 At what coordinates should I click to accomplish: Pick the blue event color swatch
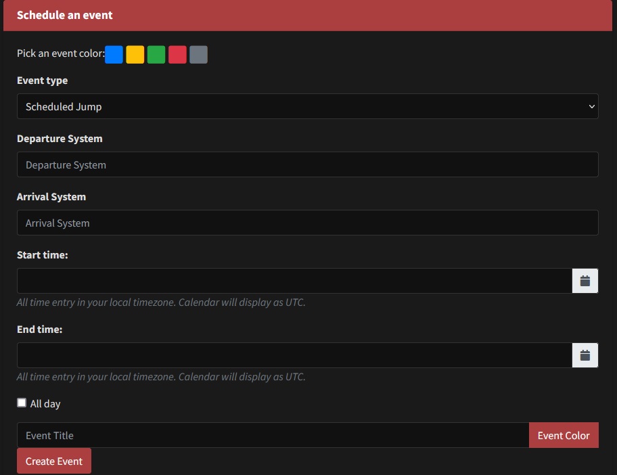click(114, 54)
